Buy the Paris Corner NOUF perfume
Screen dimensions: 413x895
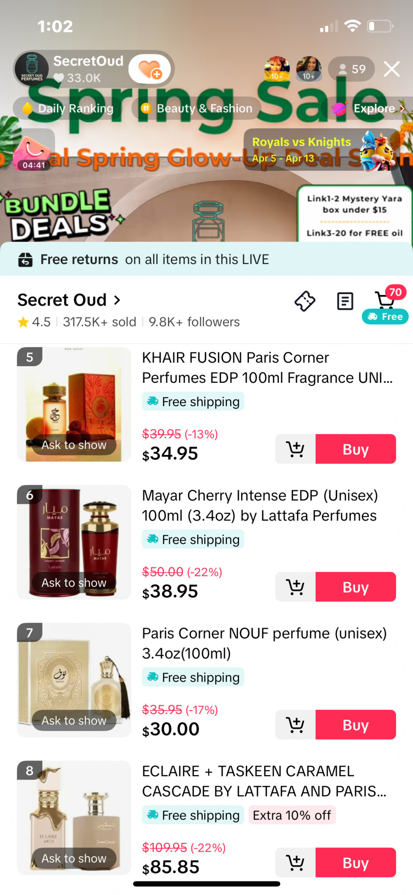[355, 725]
